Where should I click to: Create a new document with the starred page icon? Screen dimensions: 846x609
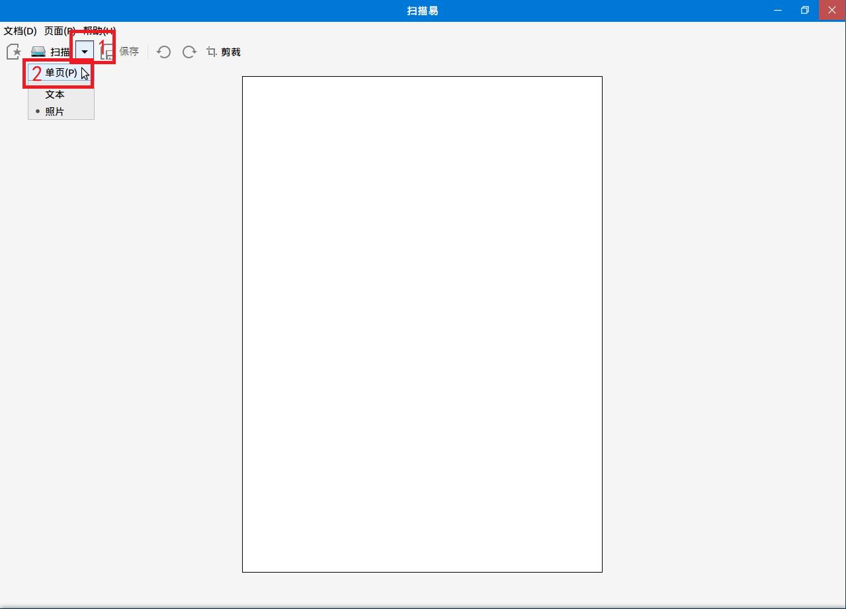point(13,52)
